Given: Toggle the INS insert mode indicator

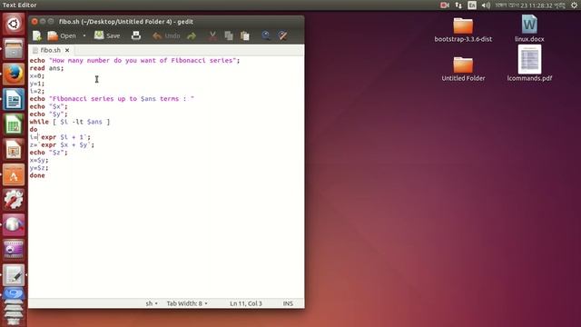Looking at the screenshot, I should click(288, 303).
